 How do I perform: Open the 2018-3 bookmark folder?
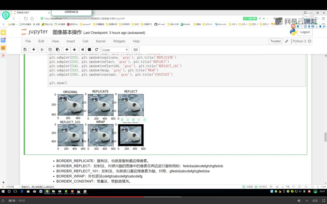207,24
